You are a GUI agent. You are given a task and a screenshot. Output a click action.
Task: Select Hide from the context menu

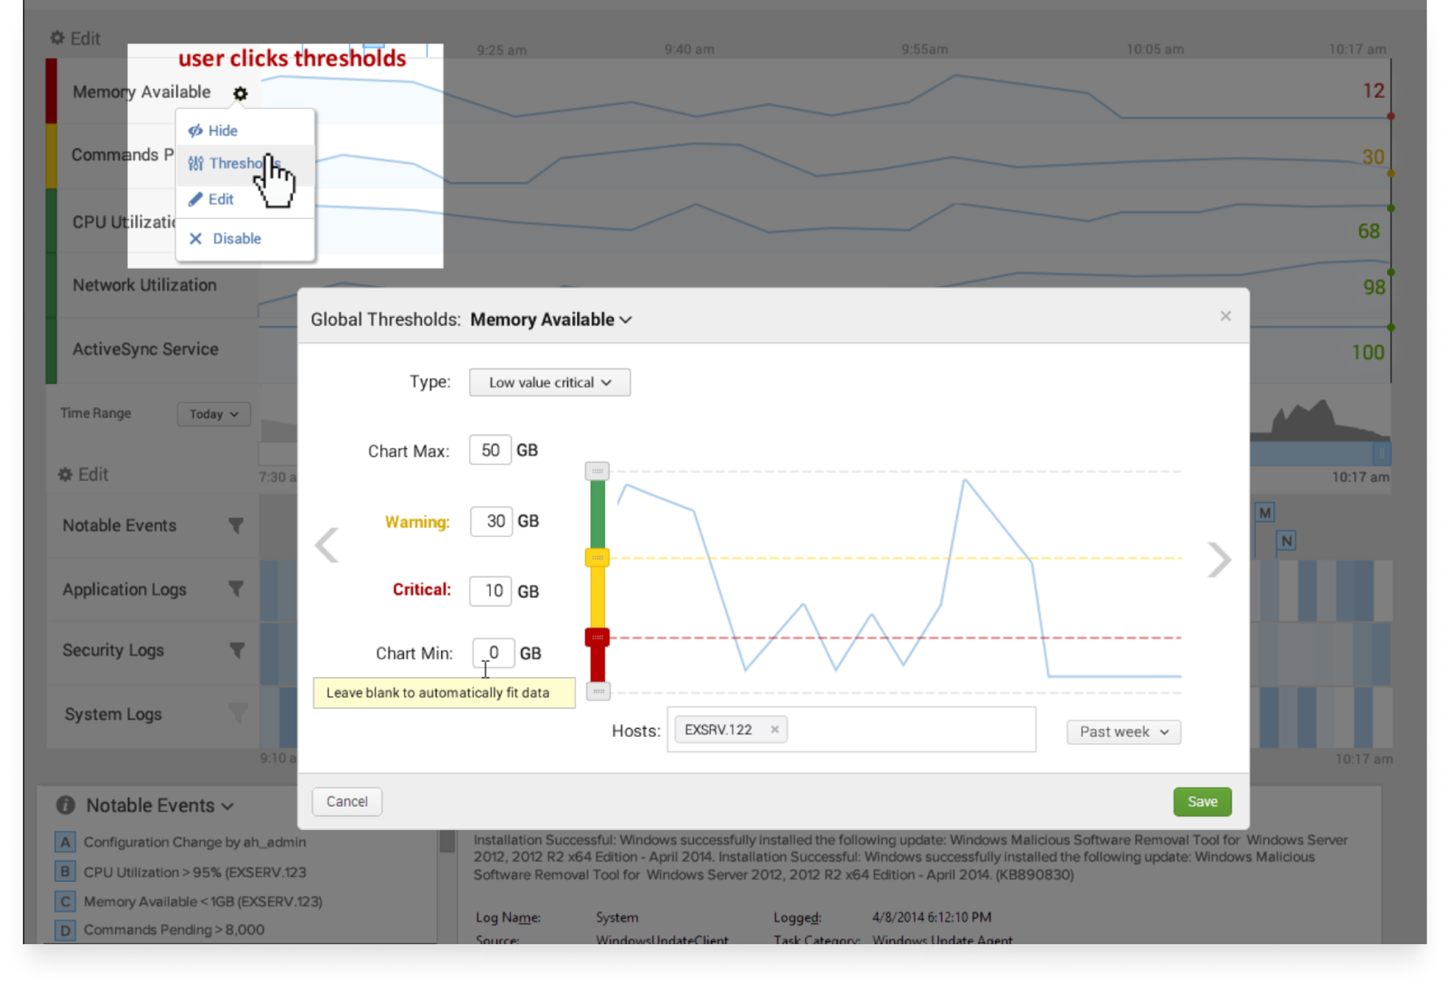coord(222,131)
